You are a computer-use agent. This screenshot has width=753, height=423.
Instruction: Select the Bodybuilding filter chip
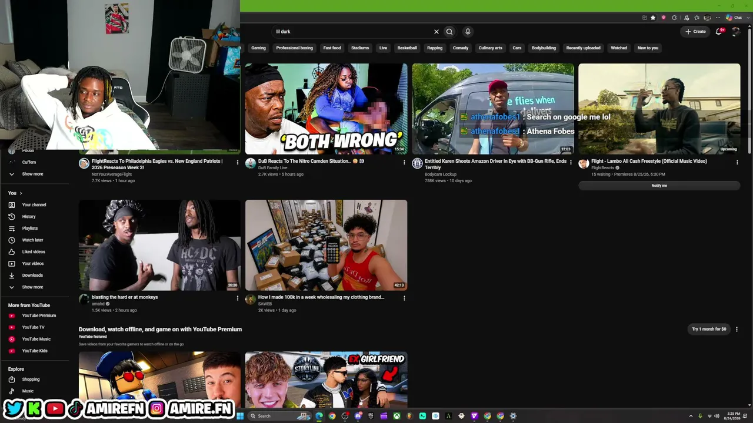click(x=544, y=48)
